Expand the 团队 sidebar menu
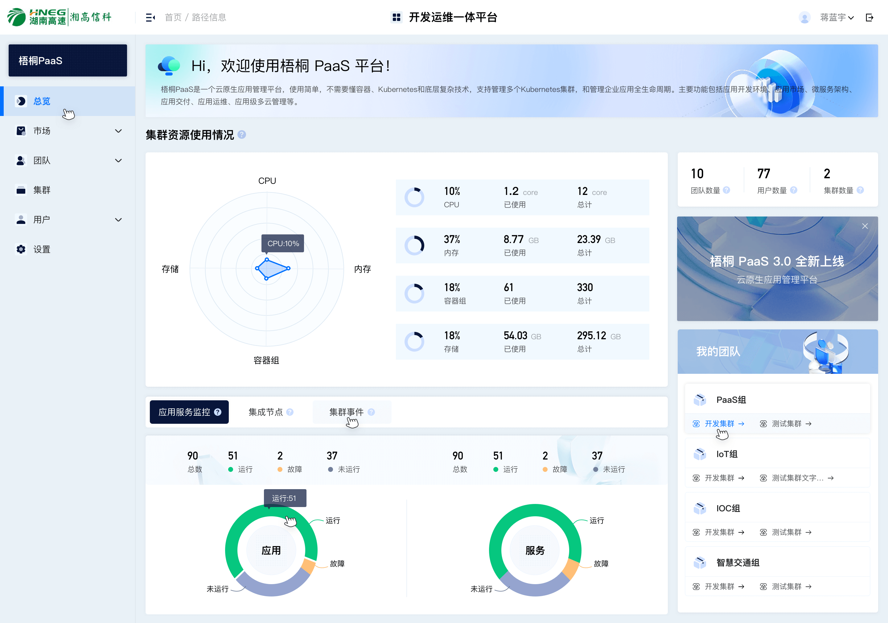 (118, 161)
